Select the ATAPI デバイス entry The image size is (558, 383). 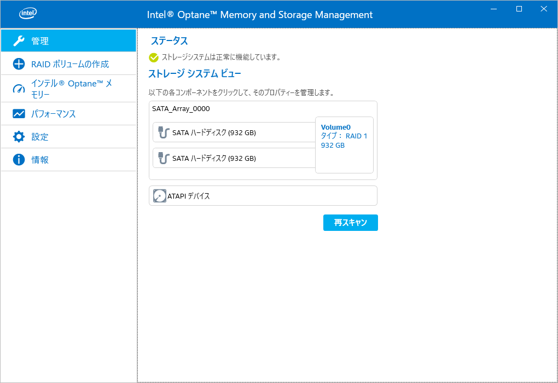(263, 196)
